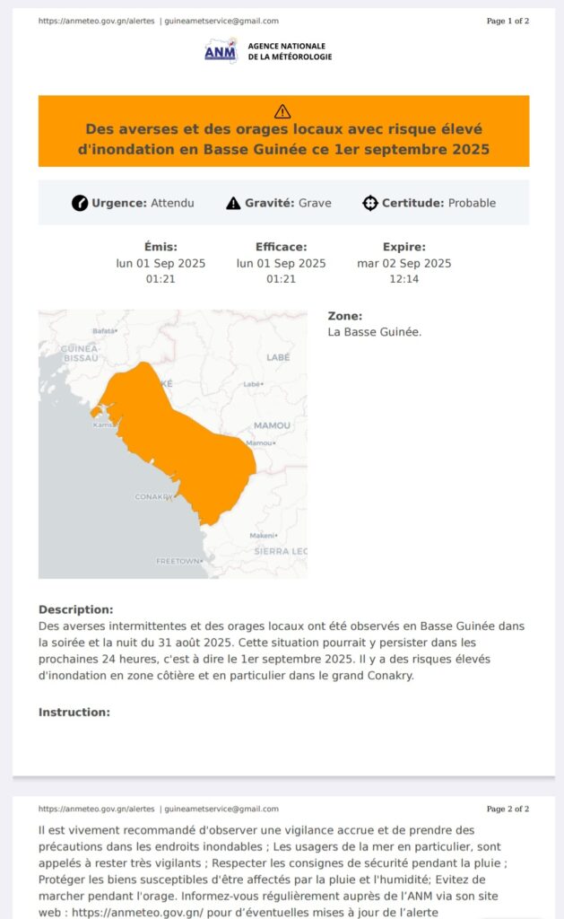Click the Conakry label on the map
The image size is (564, 919).
point(152,496)
